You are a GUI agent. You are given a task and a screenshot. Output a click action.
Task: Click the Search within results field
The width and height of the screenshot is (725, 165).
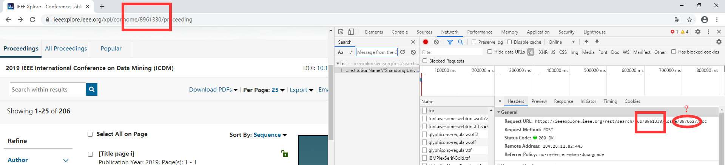(x=48, y=89)
